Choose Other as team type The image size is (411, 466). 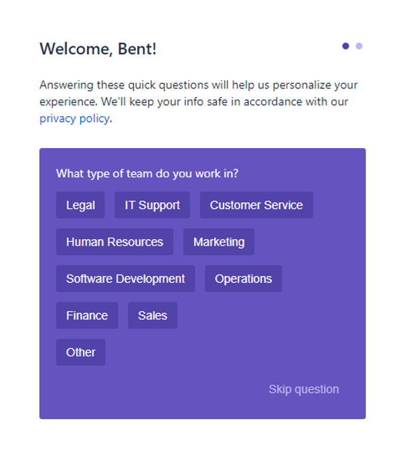coord(81,352)
